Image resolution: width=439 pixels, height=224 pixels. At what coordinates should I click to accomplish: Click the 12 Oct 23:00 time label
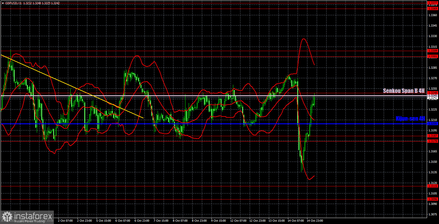257,221
